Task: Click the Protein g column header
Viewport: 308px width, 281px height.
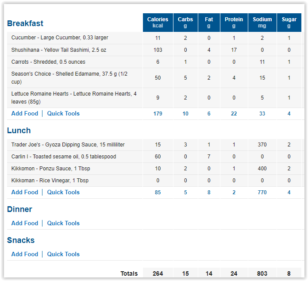Action: tap(234, 23)
